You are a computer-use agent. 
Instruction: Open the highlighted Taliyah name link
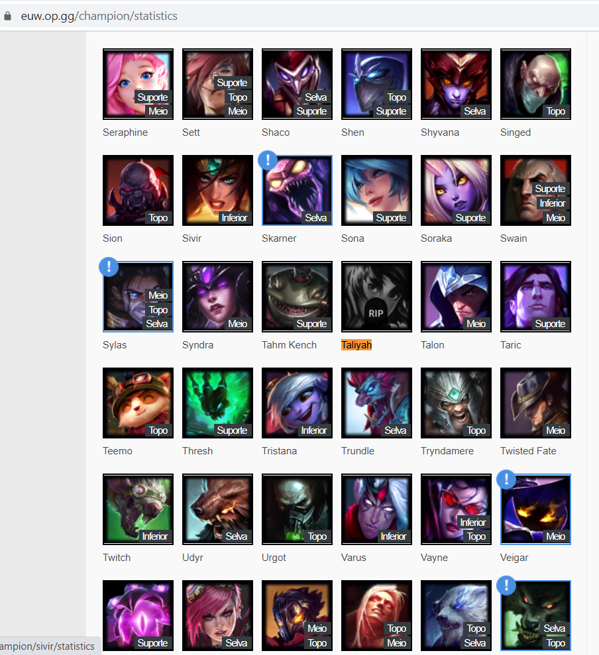pos(356,345)
